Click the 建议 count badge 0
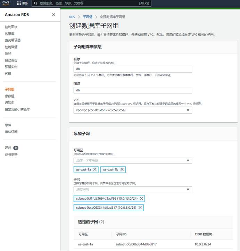Viewport: 240px width, 251px height. (x=16, y=148)
